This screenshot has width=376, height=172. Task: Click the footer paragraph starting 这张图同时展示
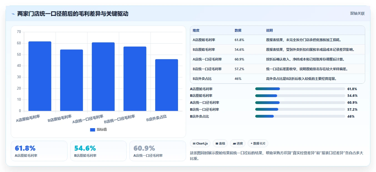[277, 156]
